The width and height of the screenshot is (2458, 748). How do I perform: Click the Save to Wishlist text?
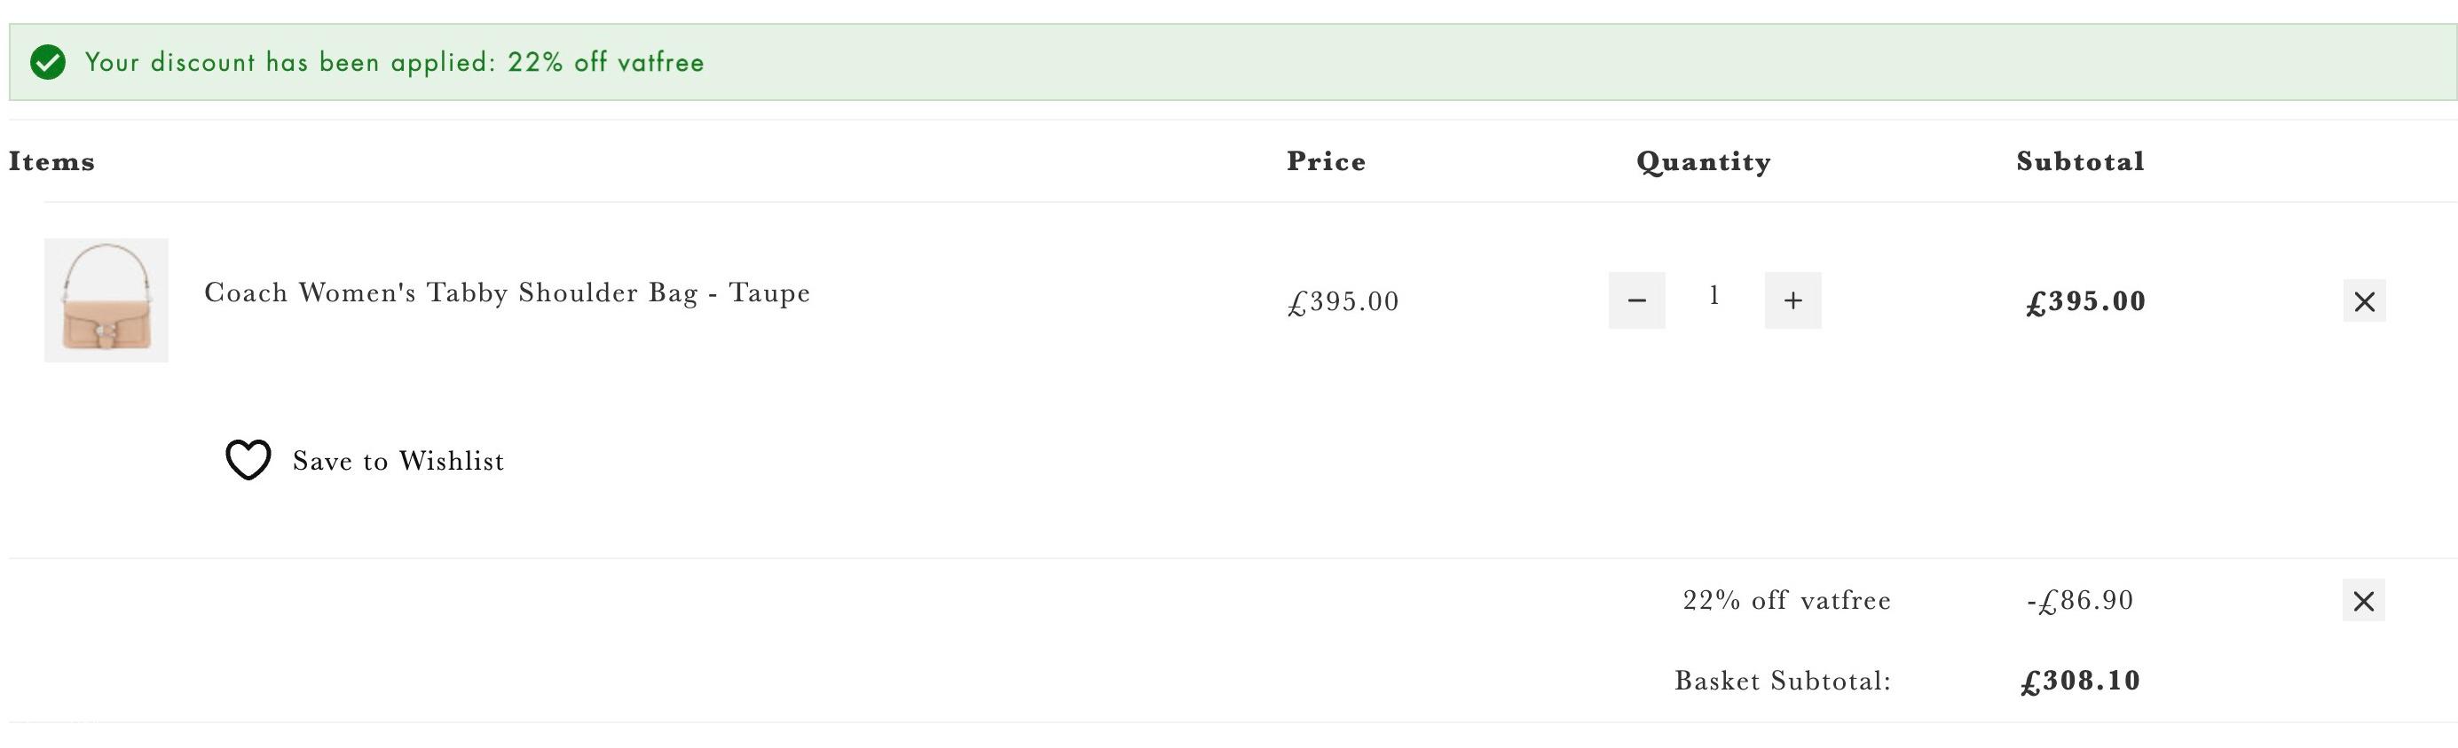point(398,461)
